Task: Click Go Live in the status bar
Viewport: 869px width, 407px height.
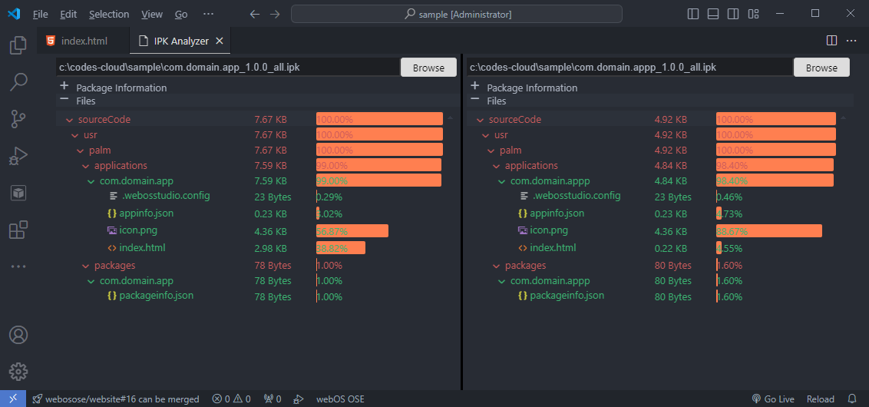Action: click(773, 399)
